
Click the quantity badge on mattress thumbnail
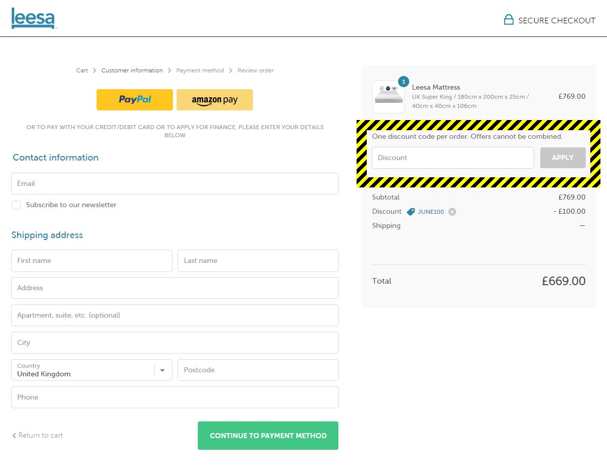coord(403,81)
